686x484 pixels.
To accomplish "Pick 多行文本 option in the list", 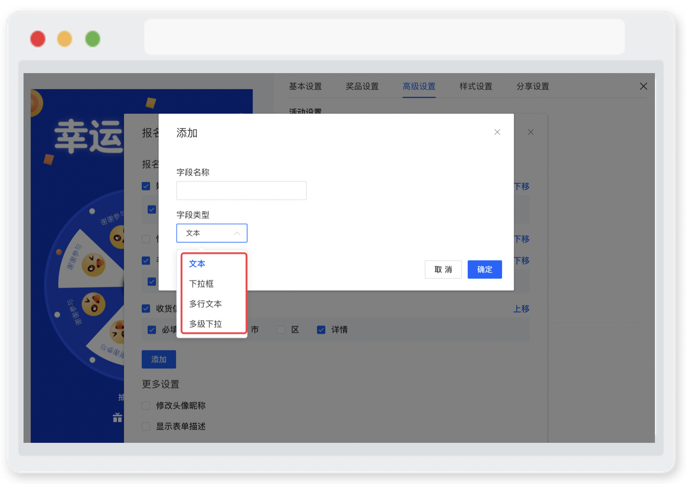I will click(x=205, y=304).
